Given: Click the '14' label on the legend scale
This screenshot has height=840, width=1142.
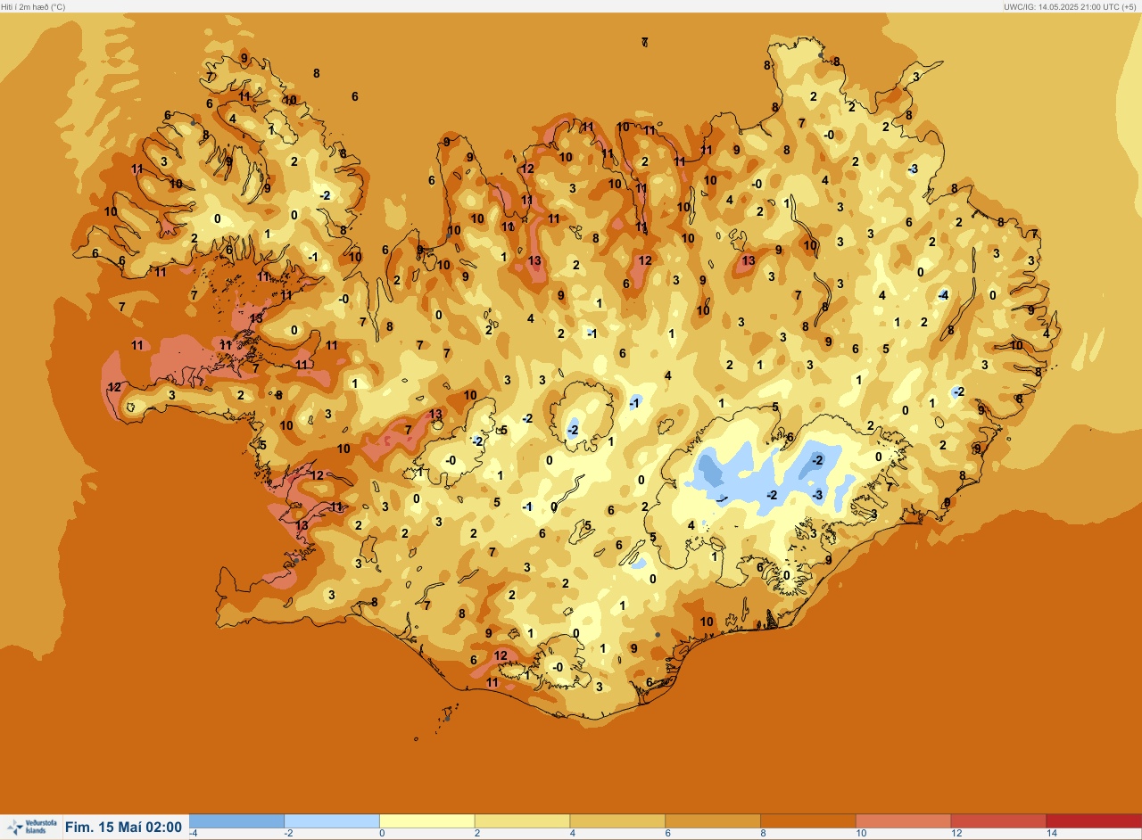Looking at the screenshot, I should pyautogui.click(x=1051, y=834).
